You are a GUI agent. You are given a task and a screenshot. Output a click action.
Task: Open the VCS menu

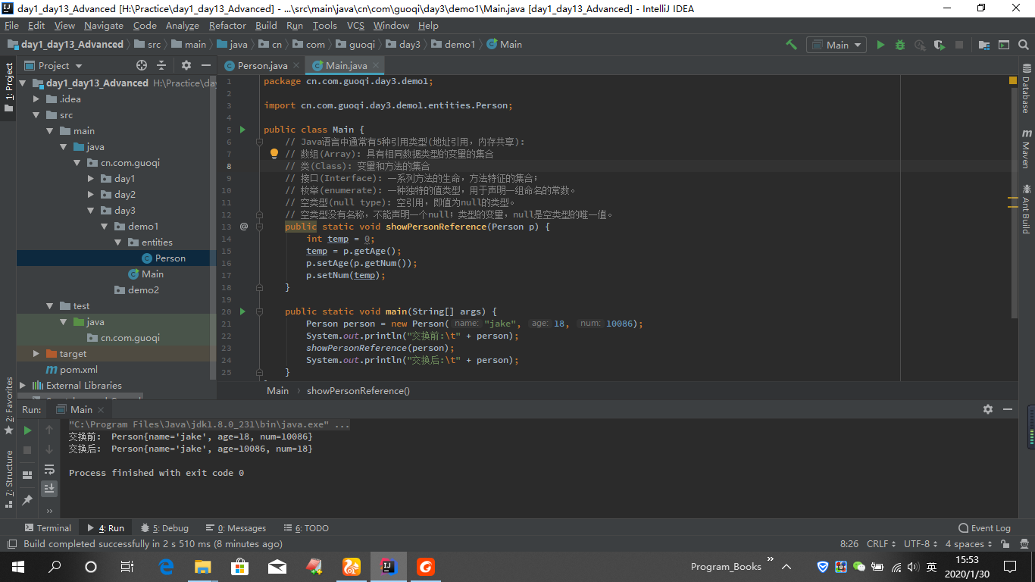(x=355, y=25)
